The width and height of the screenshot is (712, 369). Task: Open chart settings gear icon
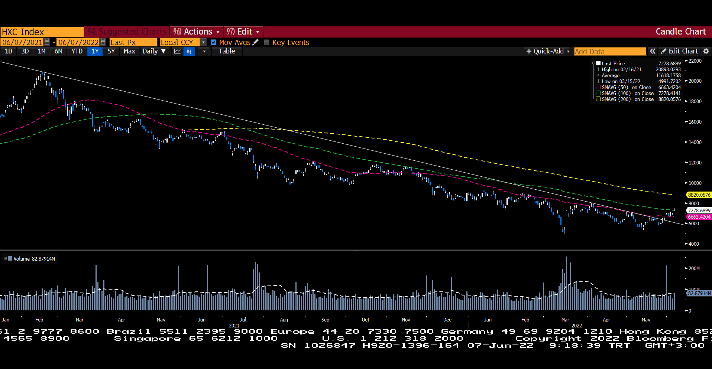[x=706, y=51]
